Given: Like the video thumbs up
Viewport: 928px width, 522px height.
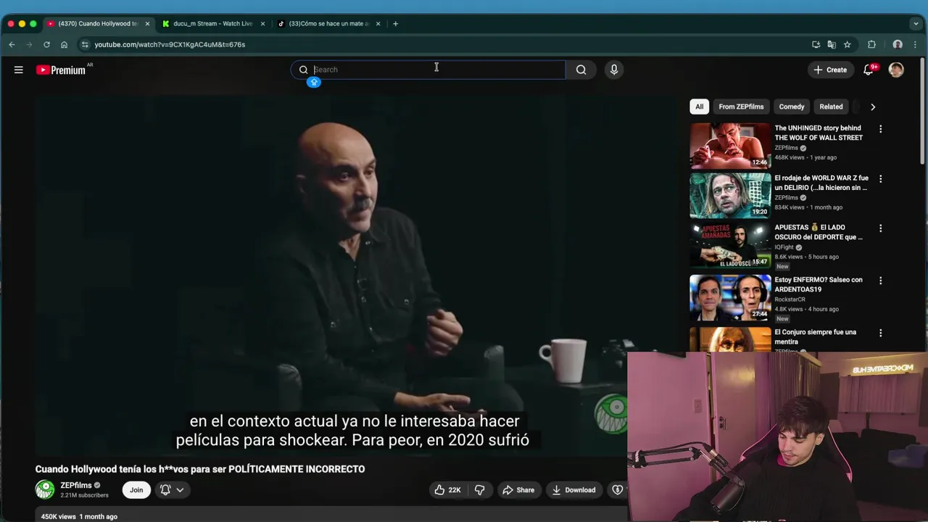Looking at the screenshot, I should (447, 490).
